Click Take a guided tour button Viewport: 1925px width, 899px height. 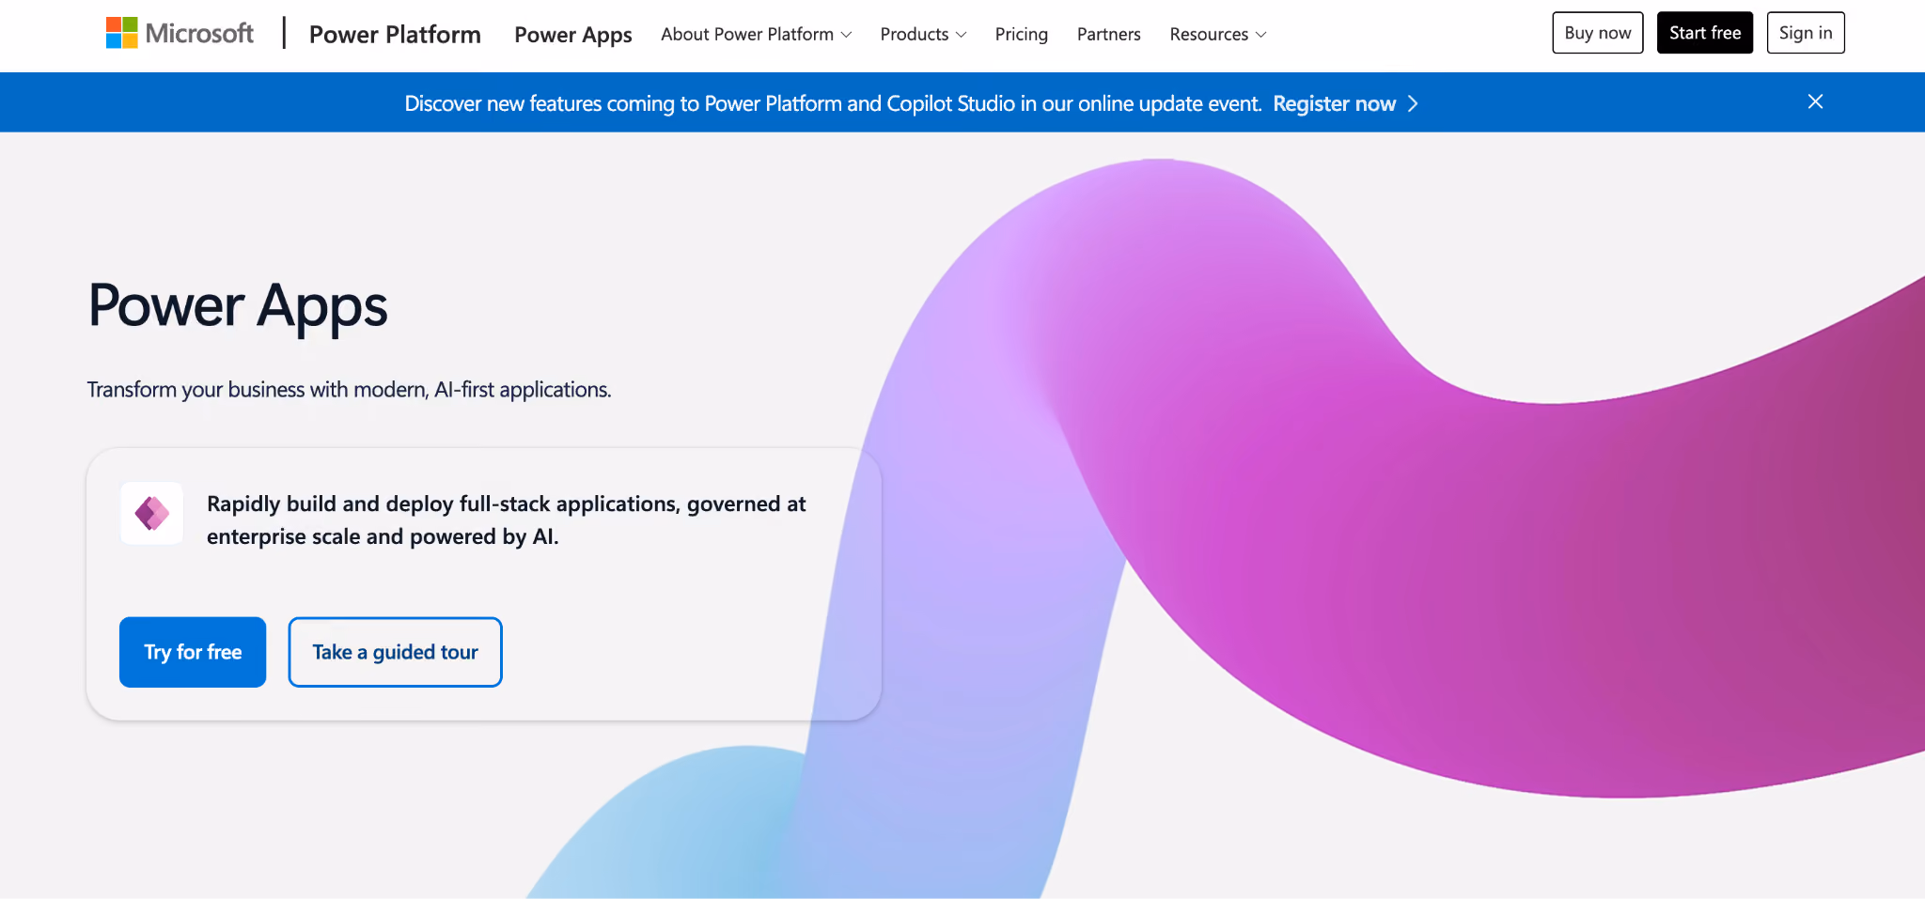point(395,652)
